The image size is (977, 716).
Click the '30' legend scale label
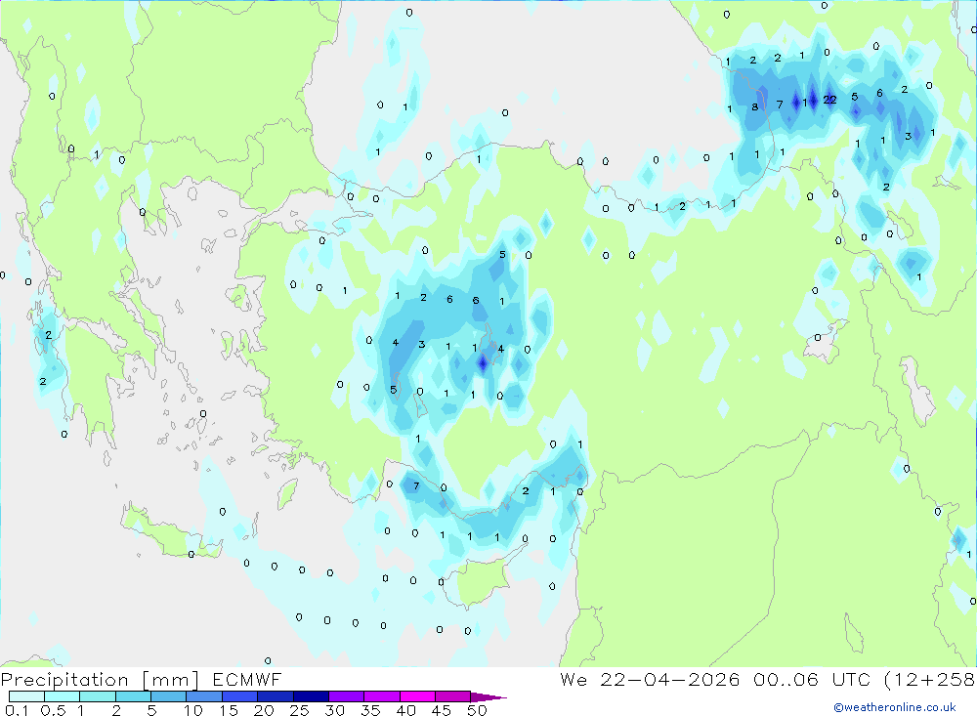[335, 710]
